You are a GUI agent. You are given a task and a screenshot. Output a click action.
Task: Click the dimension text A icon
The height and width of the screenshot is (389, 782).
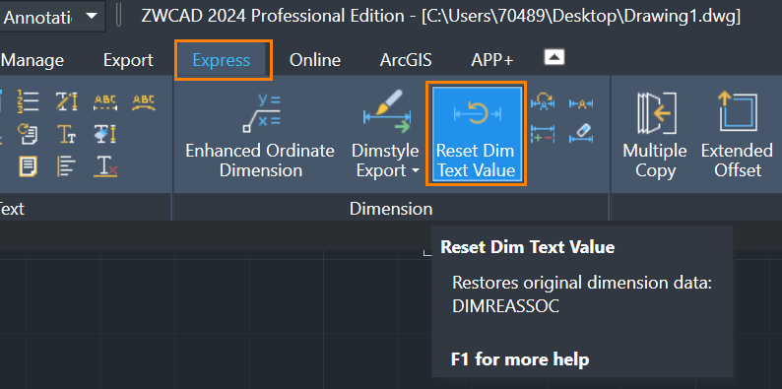point(581,103)
